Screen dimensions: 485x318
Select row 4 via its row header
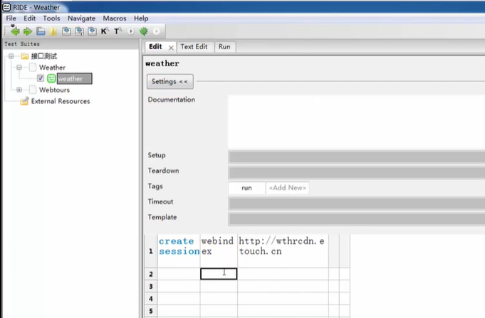coord(151,299)
